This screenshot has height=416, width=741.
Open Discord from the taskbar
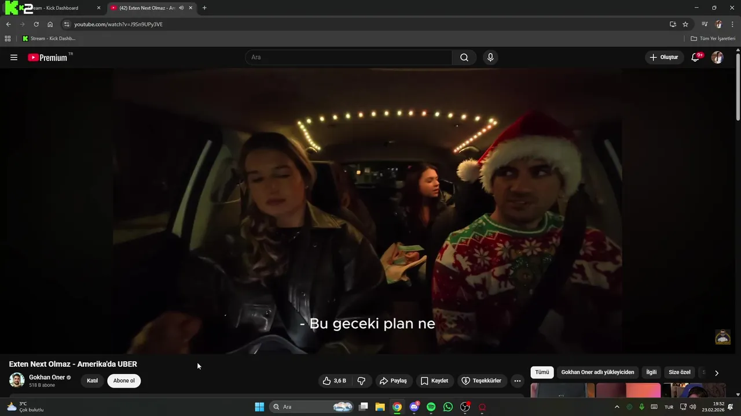[414, 407]
